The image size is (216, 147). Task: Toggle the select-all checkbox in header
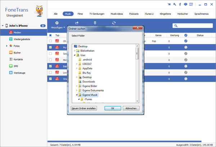click(x=50, y=35)
